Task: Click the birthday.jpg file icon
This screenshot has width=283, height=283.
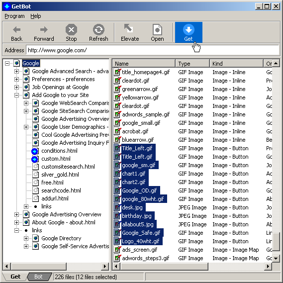Action: (117, 216)
